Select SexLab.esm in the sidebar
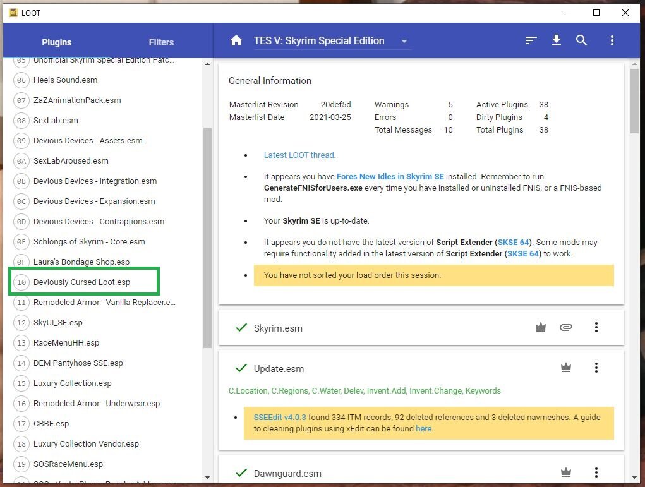Viewport: 645px width, 487px height. pos(56,120)
